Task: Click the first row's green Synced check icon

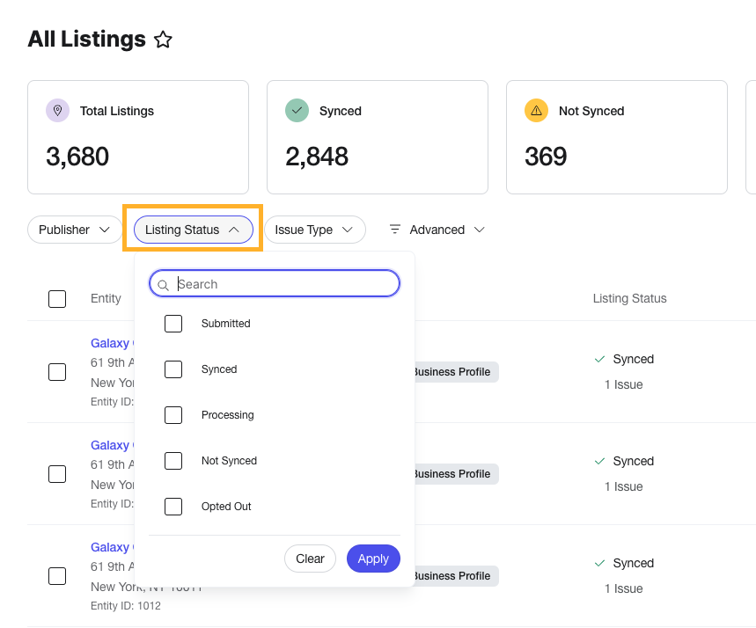Action: point(599,359)
